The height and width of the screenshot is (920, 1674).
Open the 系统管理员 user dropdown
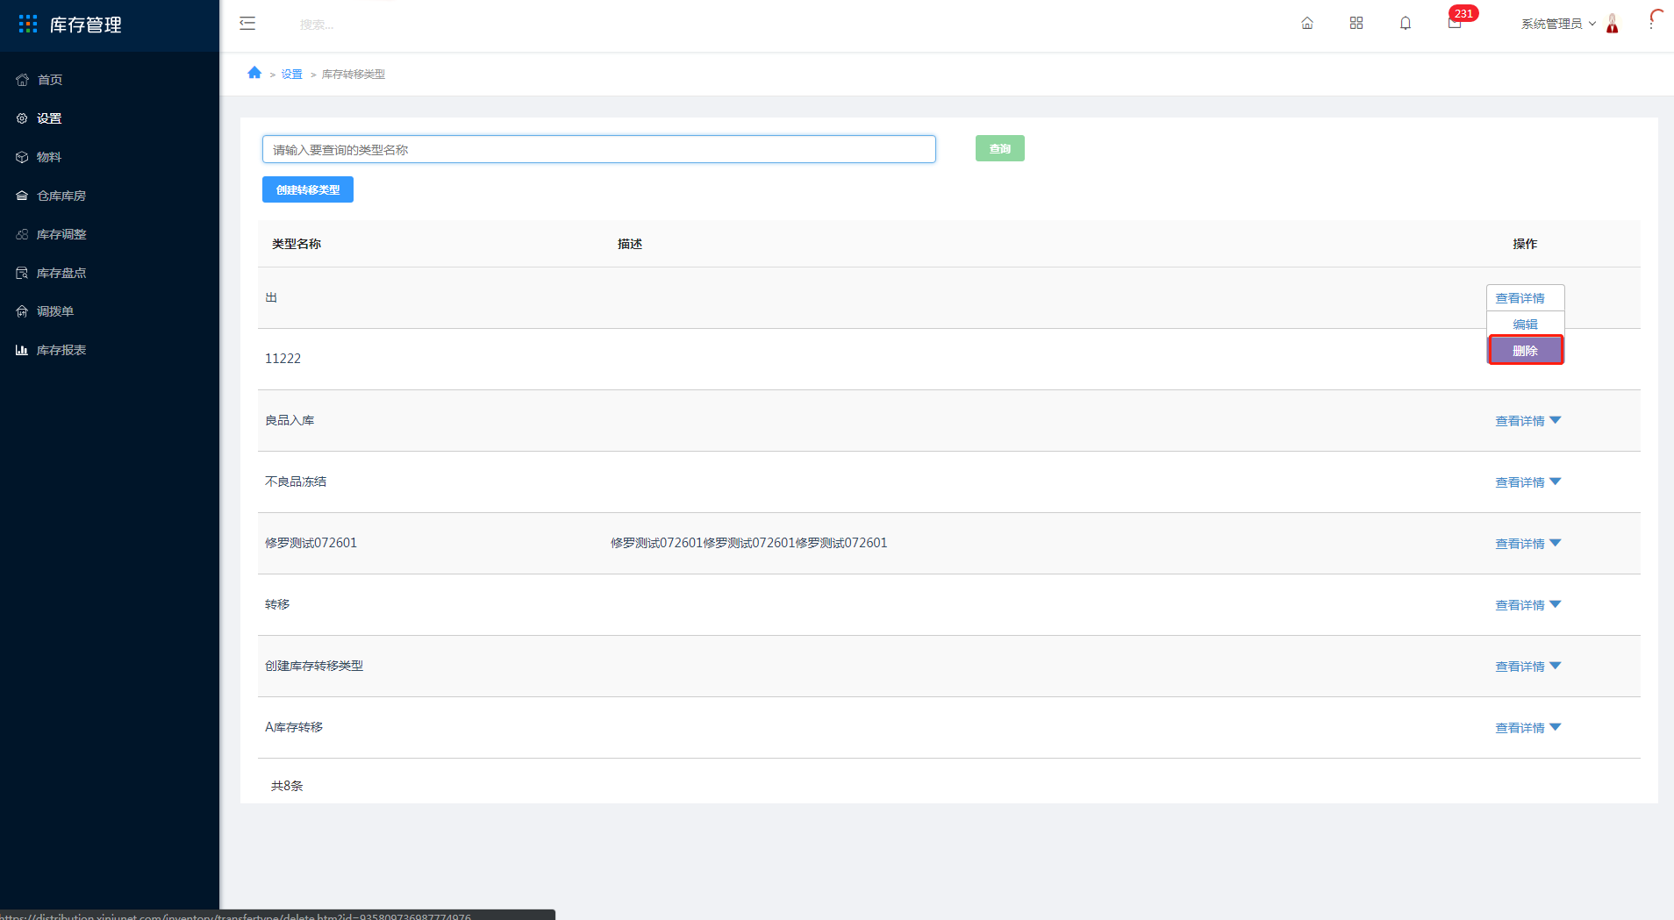coord(1558,24)
